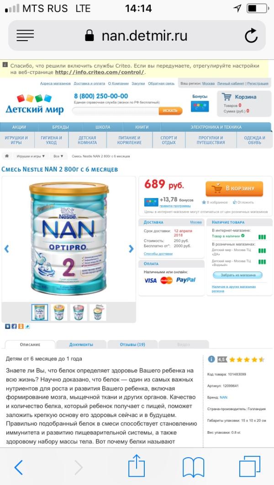Select the second product thumbnail image
The height and width of the screenshot is (485, 274).
coord(59,312)
